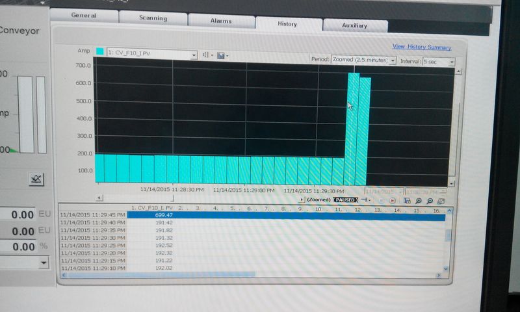The height and width of the screenshot is (312, 520).
Task: Click the View History Summary link
Action: (421, 47)
